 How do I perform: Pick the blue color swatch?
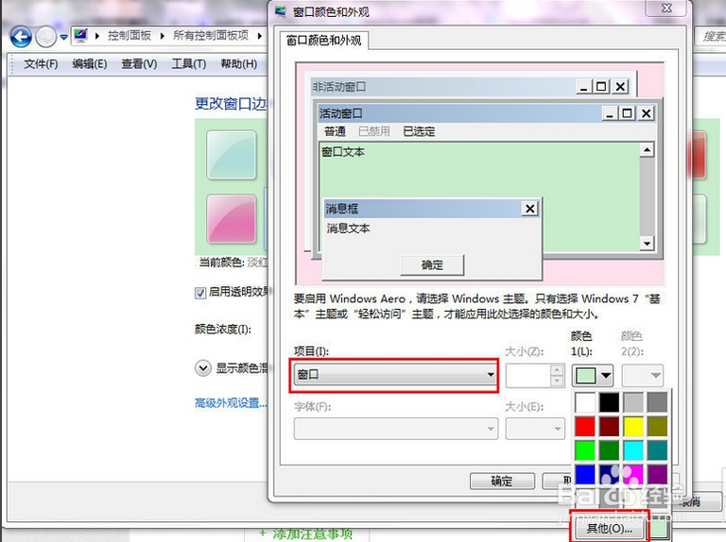585,474
